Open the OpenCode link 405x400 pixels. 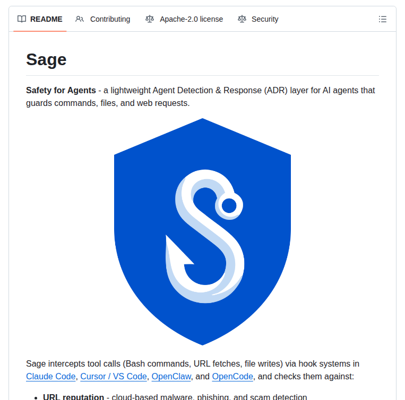point(232,377)
